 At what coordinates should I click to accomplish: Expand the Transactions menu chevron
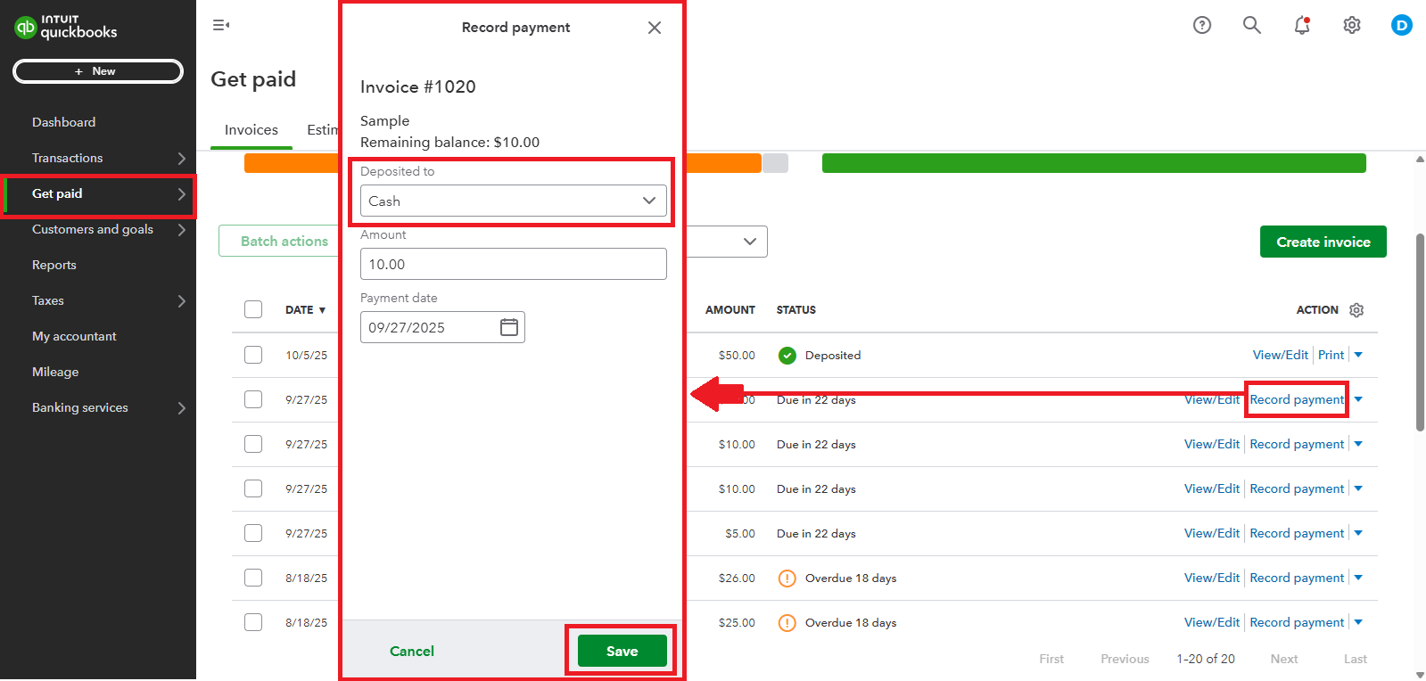(x=181, y=159)
